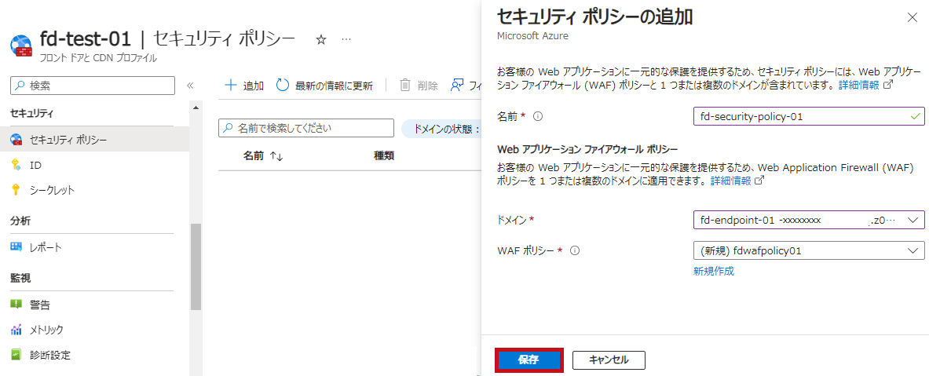The image size is (929, 376).
Task: Click the 分析 section heading
Action: click(20, 221)
